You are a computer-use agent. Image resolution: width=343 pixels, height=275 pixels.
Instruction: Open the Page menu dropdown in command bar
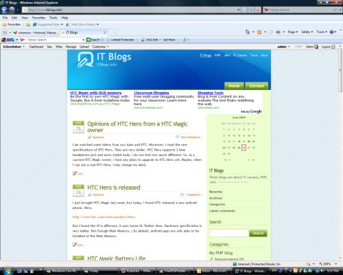[293, 32]
